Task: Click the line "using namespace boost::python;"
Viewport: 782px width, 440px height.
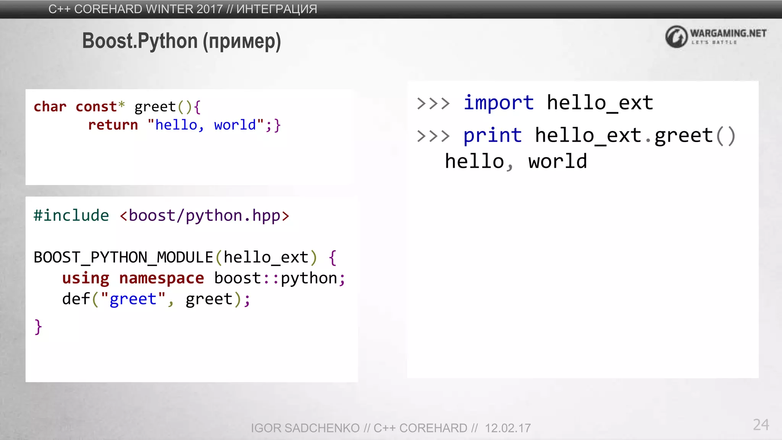Action: click(204, 278)
